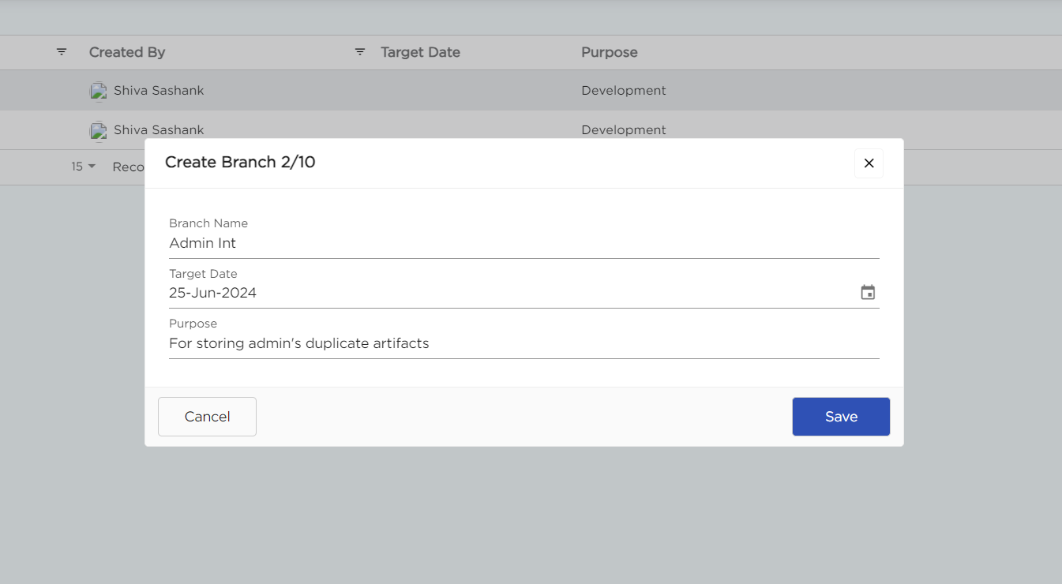This screenshot has height=584, width=1062.
Task: Click the filter icon beside Target Date
Action: point(360,52)
